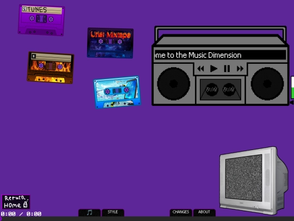Play music on the boombox

(213, 69)
